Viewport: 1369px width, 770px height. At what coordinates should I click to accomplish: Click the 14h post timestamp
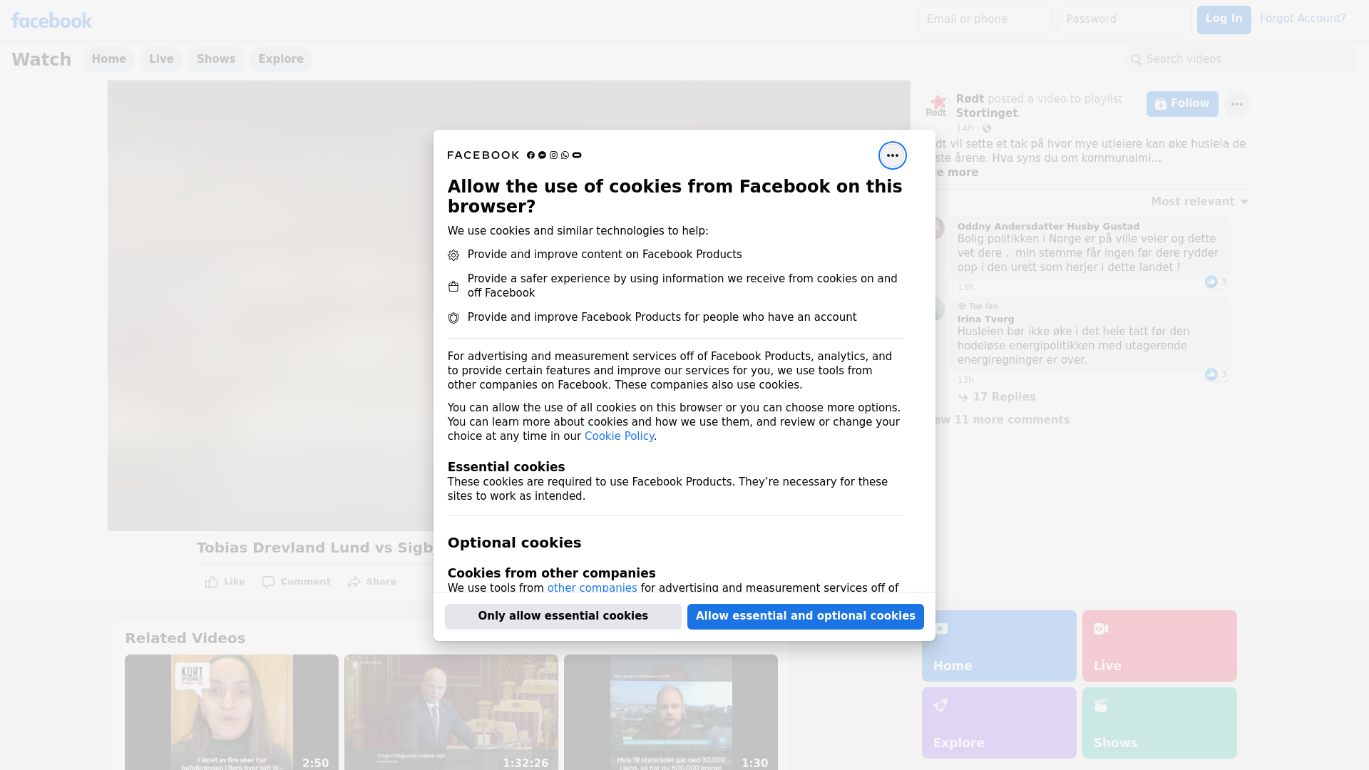point(965,128)
